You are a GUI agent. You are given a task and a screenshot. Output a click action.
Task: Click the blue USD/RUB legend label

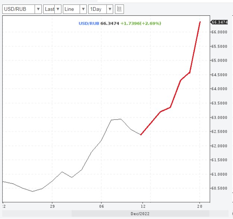[89, 23]
